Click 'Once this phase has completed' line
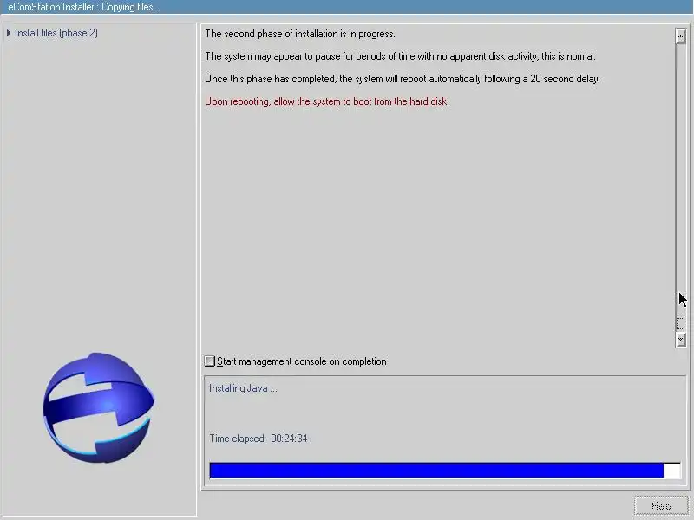This screenshot has height=520, width=694. click(x=402, y=79)
